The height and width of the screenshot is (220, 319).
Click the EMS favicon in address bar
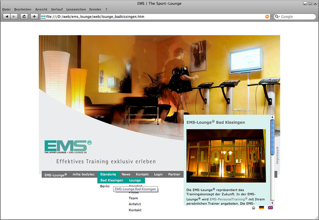(x=43, y=17)
